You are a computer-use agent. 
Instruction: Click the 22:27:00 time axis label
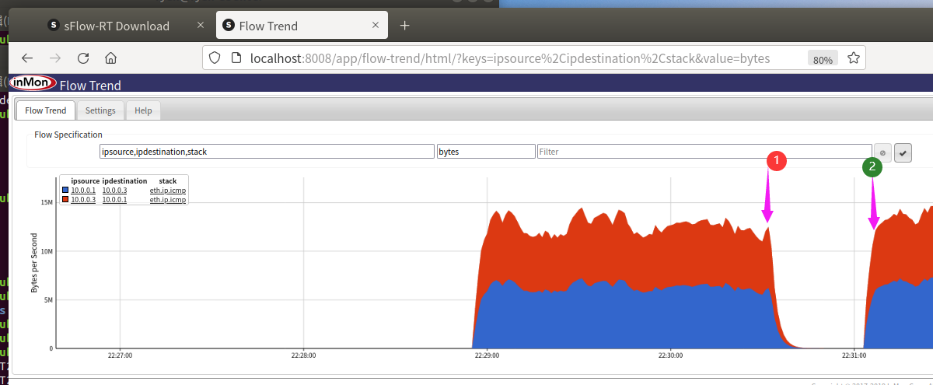point(120,355)
